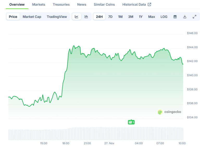Viewport: 200px width, 148px height.
Task: Open Historical Data external link
Action: click(x=137, y=4)
